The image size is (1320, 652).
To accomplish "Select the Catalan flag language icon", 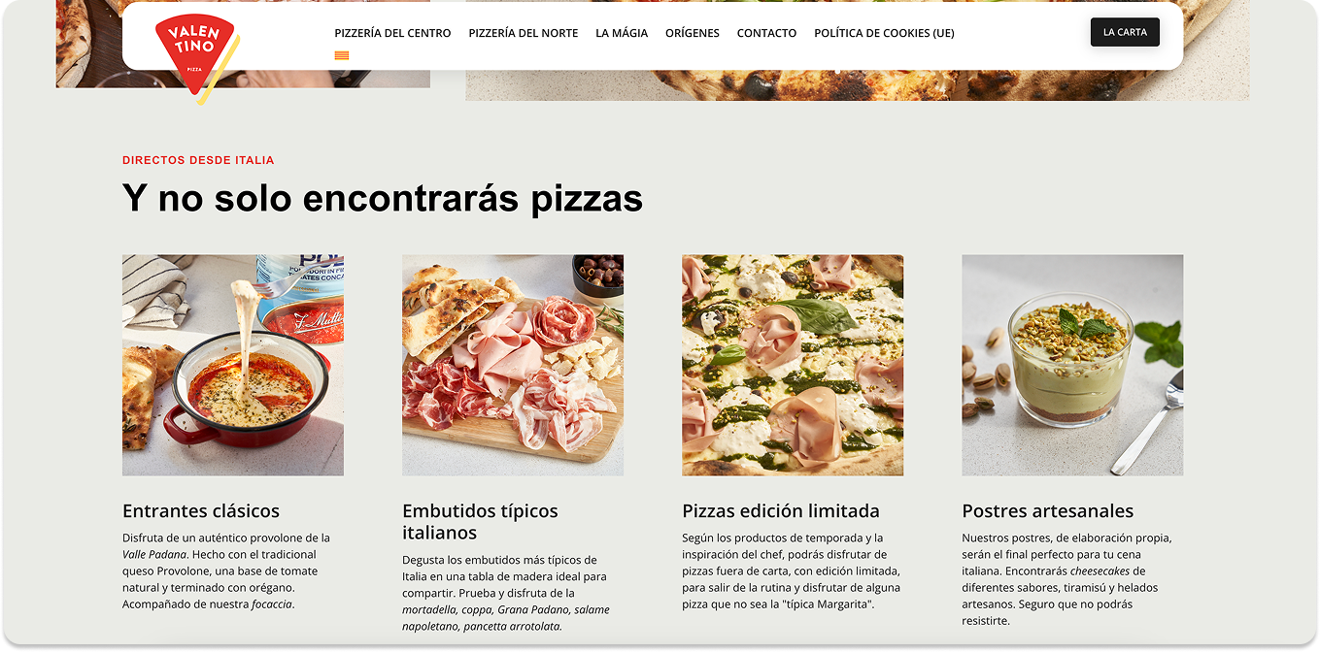I will pyautogui.click(x=342, y=55).
